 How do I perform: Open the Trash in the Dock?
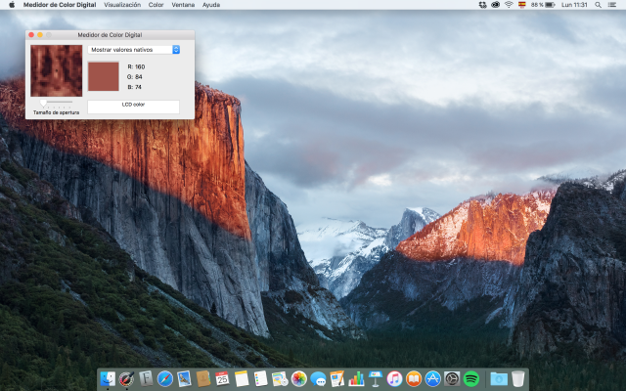coord(518,378)
